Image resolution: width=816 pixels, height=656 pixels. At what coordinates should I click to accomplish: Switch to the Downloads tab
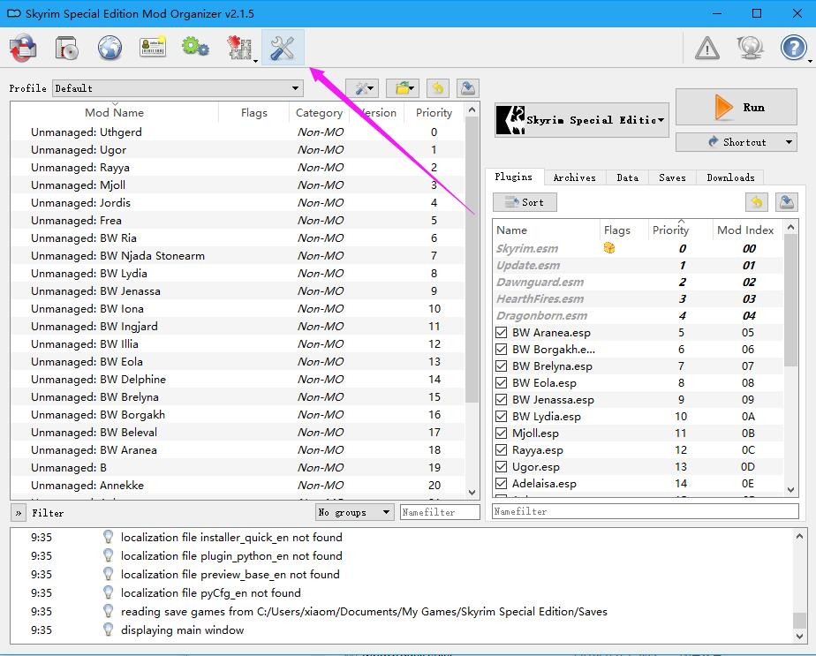tap(730, 177)
